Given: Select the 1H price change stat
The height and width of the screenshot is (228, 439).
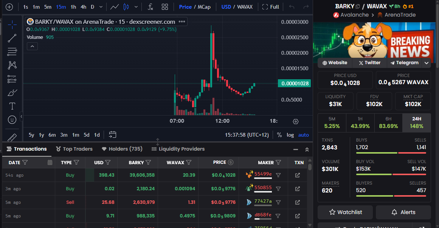Looking at the screenshot, I should 360,123.
